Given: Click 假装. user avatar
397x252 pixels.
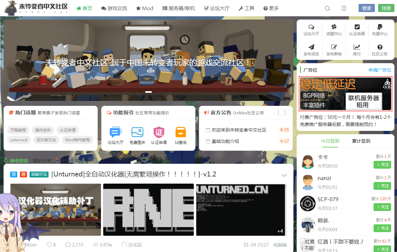Looking at the screenshot, I should 308,225.
